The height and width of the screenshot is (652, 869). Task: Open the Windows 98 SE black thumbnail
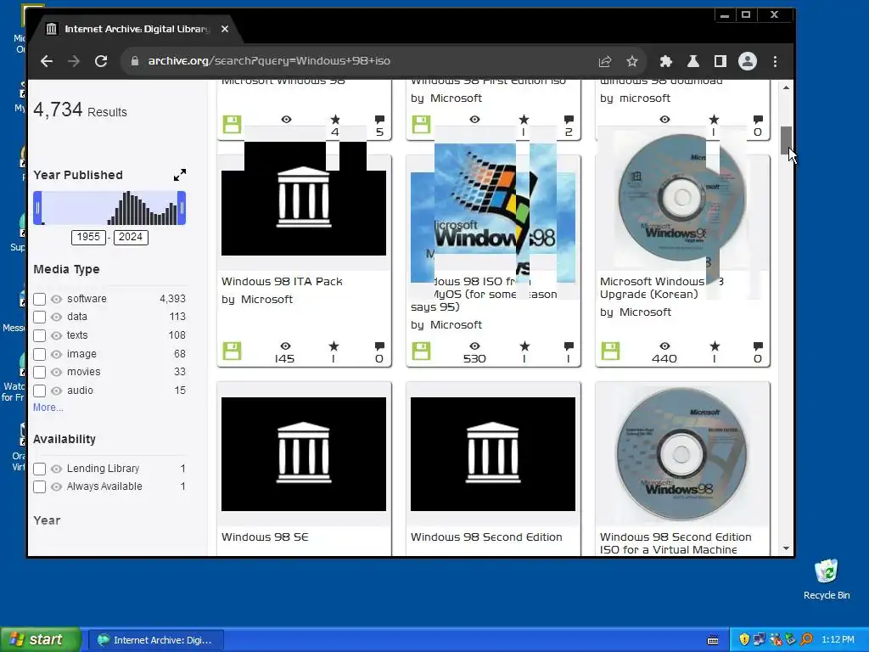(304, 454)
